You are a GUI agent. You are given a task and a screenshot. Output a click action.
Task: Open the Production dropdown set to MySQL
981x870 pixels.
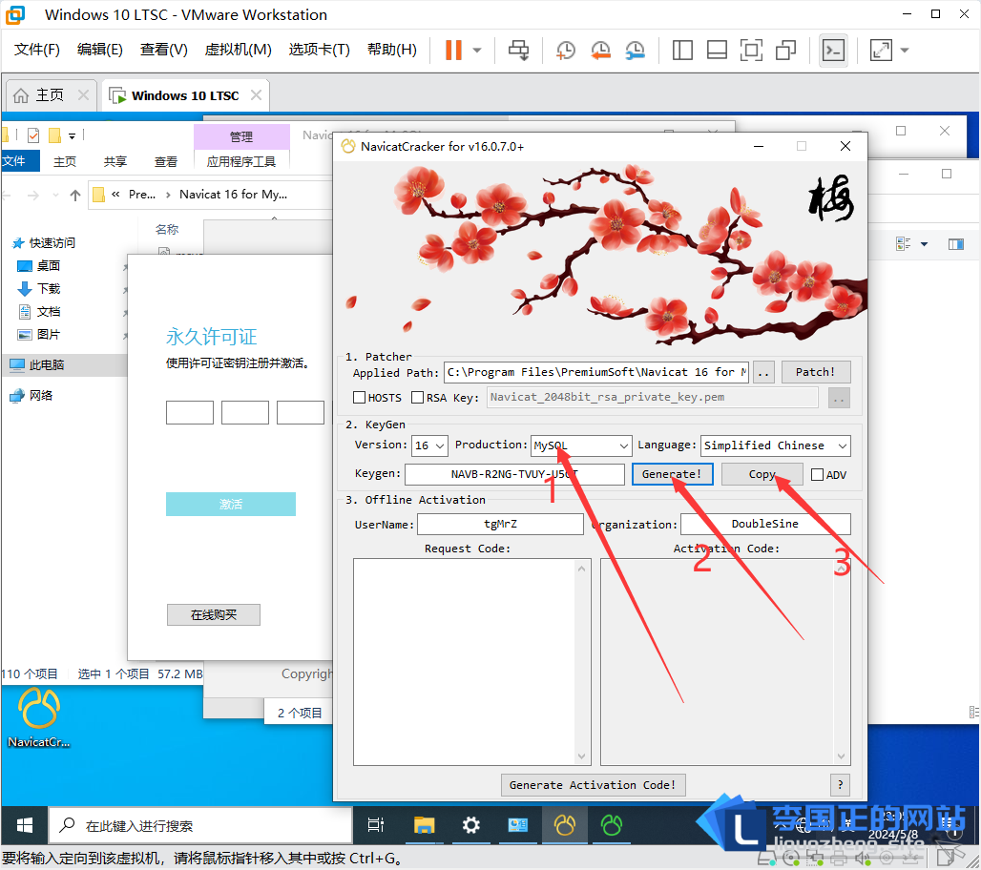pos(581,445)
